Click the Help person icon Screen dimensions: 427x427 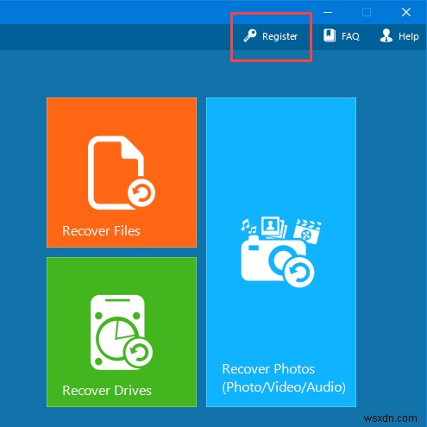386,35
